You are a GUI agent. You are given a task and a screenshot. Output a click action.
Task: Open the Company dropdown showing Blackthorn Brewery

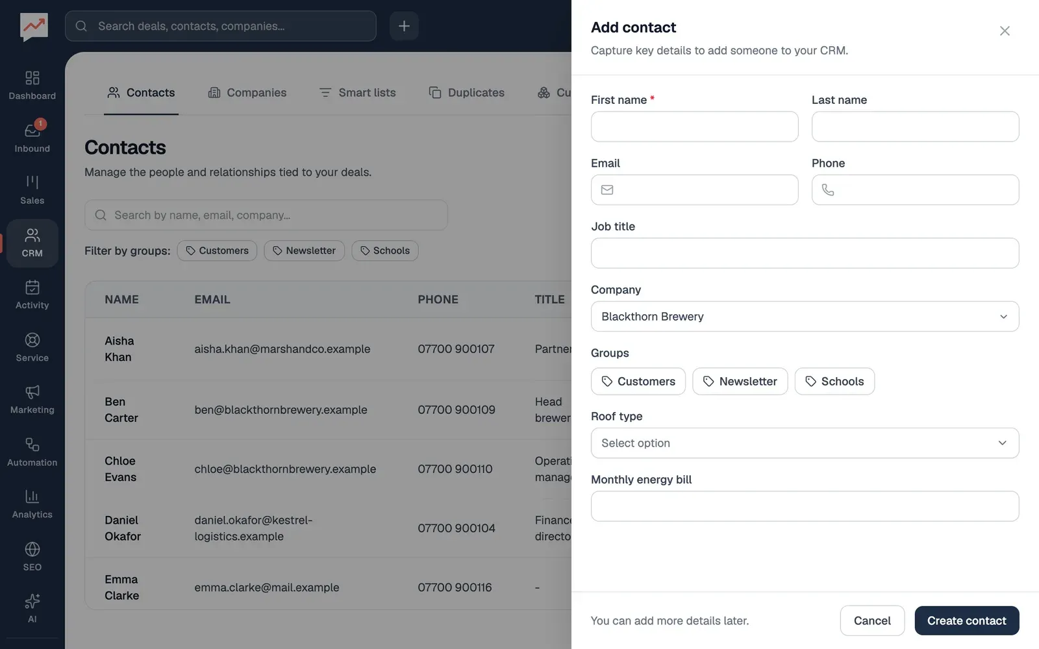click(x=805, y=317)
